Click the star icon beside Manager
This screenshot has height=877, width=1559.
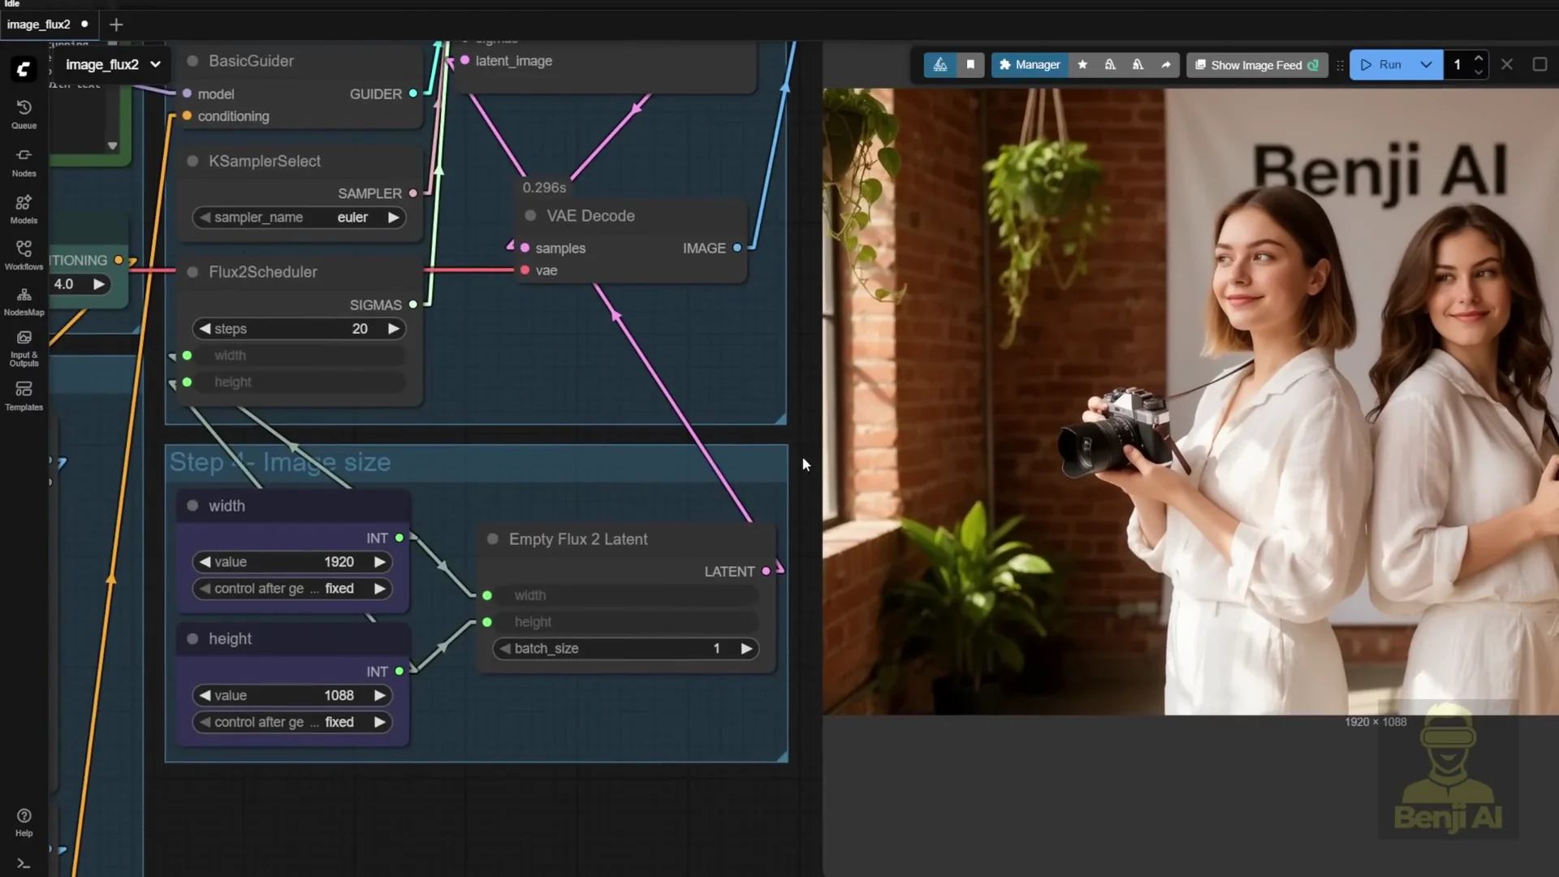coord(1082,65)
